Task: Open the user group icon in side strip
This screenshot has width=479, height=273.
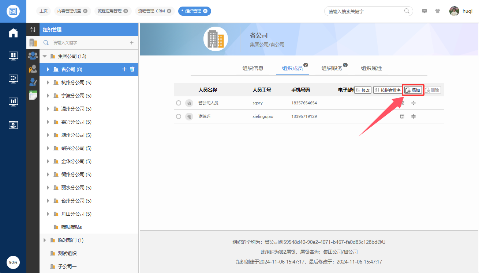Action: (x=33, y=55)
